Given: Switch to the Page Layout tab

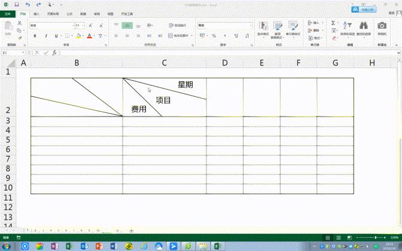Looking at the screenshot, I should click(x=53, y=14).
